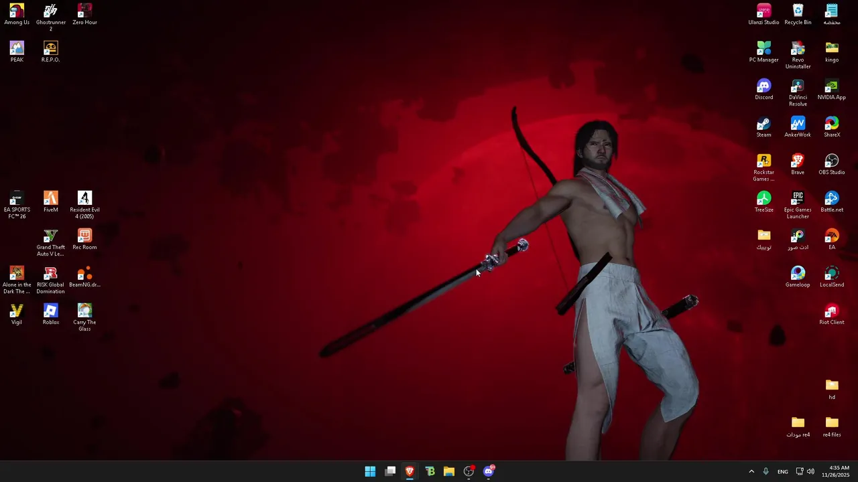Click the Vigil desktop icon
Image resolution: width=858 pixels, height=482 pixels.
pyautogui.click(x=17, y=315)
